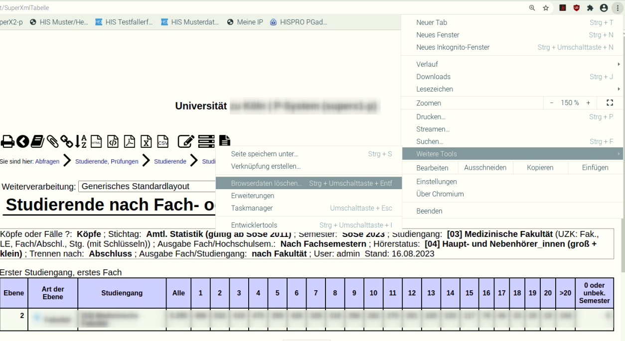Select Browserdaten löschen… submenu entry

[x=309, y=183]
